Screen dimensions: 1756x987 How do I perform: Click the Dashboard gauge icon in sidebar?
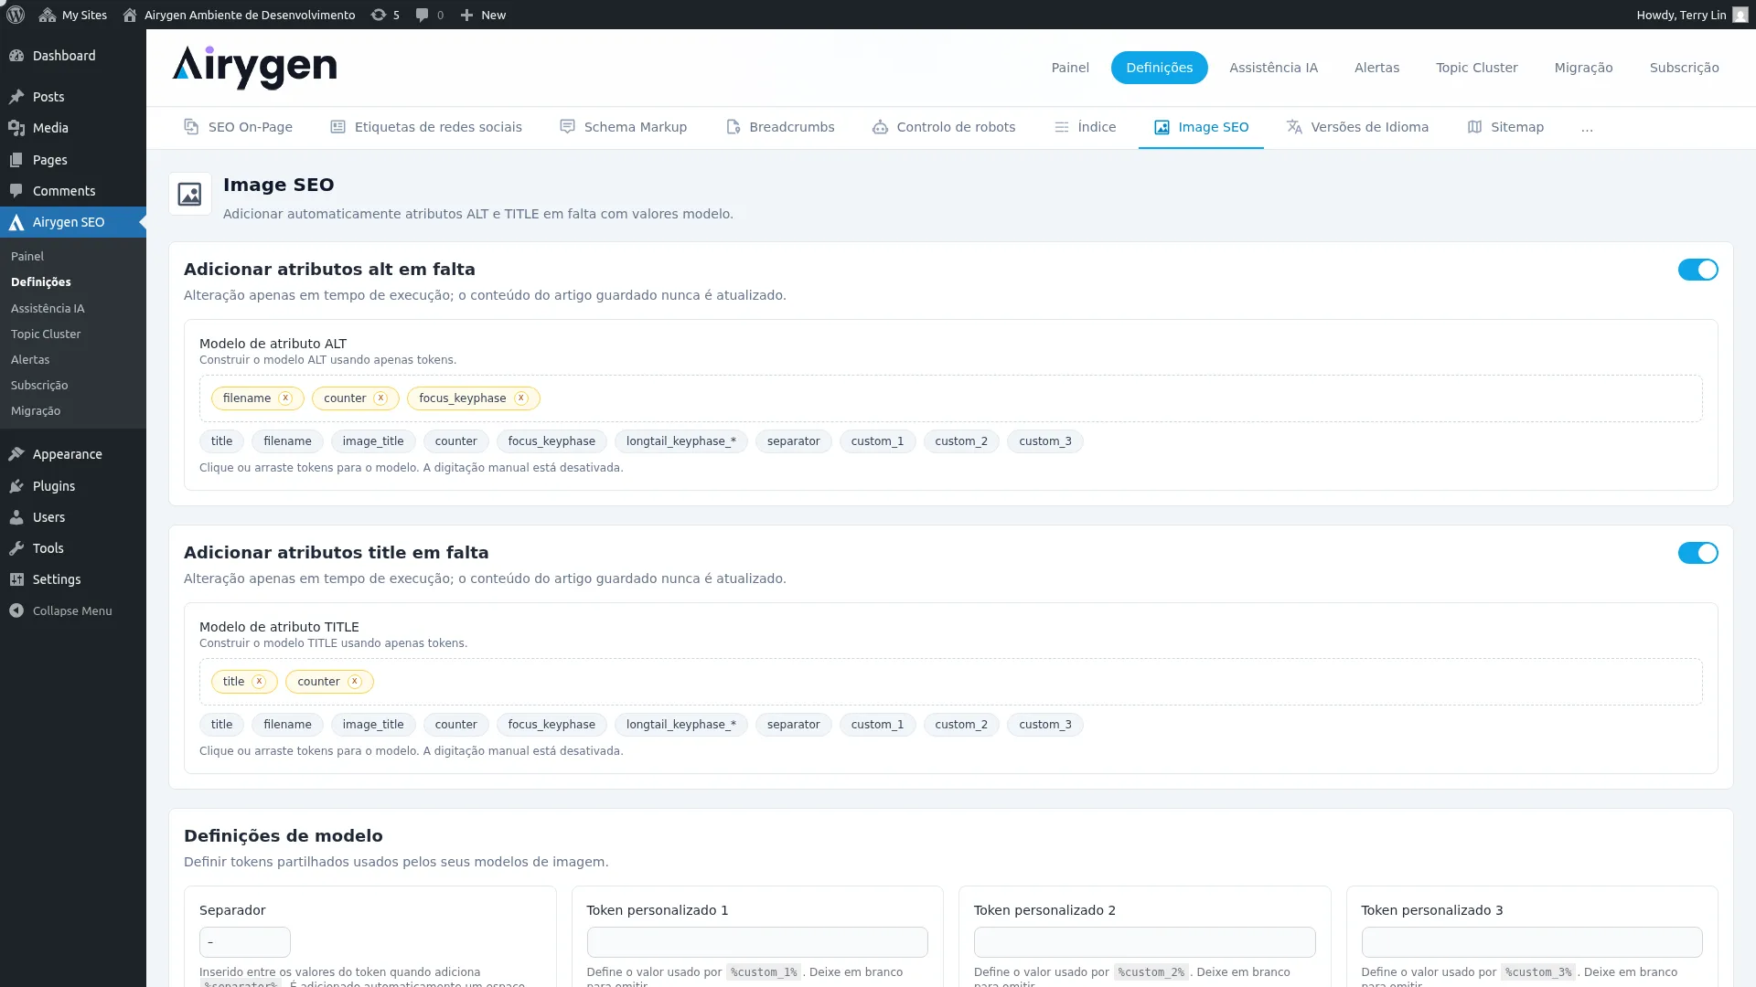[x=16, y=56]
